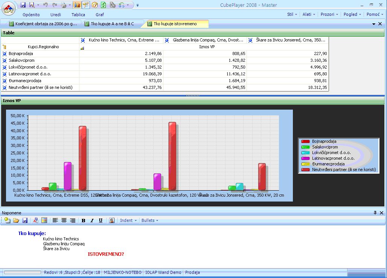Click the Kućno kino Technics column header
This screenshot has height=278, width=387.
pos(121,40)
